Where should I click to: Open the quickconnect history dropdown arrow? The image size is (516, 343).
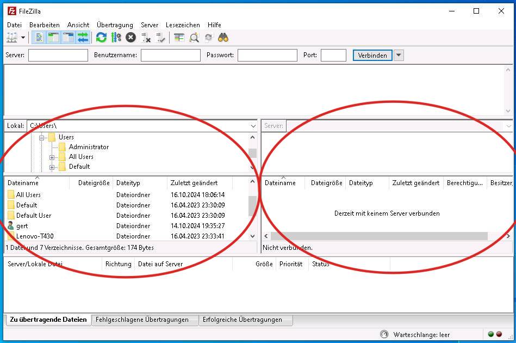click(399, 55)
